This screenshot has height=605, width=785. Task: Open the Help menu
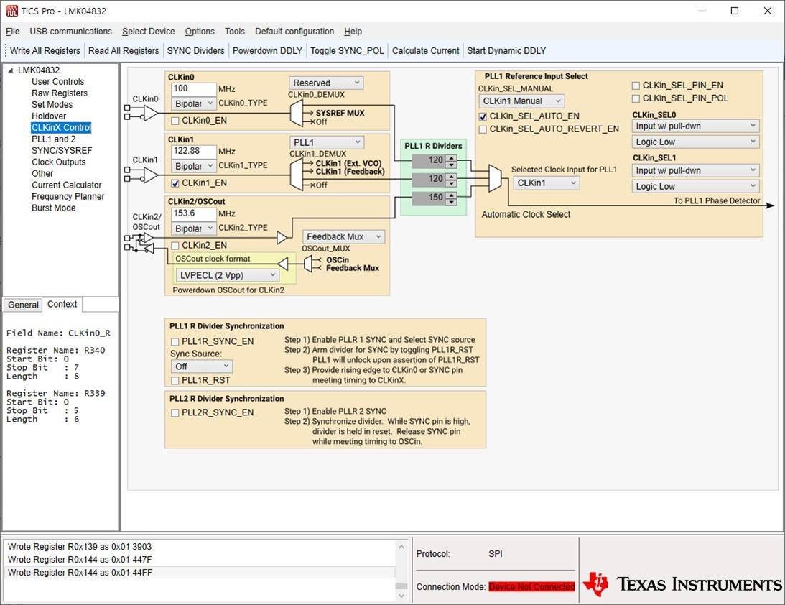pyautogui.click(x=353, y=31)
